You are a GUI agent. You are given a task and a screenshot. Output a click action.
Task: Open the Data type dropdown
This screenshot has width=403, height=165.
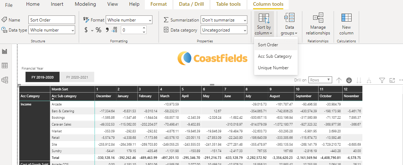coord(52,30)
